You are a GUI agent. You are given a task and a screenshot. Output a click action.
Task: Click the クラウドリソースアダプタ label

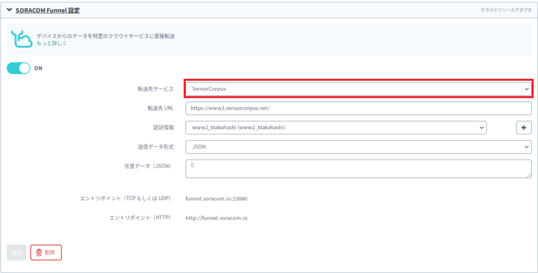(x=505, y=10)
